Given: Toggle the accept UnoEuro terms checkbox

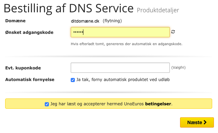Looking at the screenshot, I should 47,104.
